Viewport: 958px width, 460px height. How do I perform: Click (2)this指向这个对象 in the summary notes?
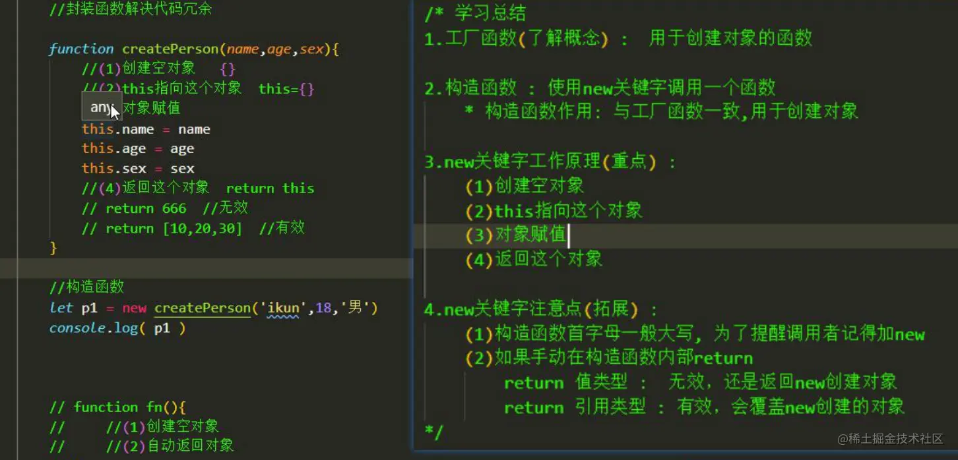click(x=554, y=211)
